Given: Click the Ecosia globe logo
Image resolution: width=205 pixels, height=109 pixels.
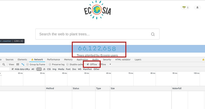Looking at the screenshot, I should (x=97, y=10).
